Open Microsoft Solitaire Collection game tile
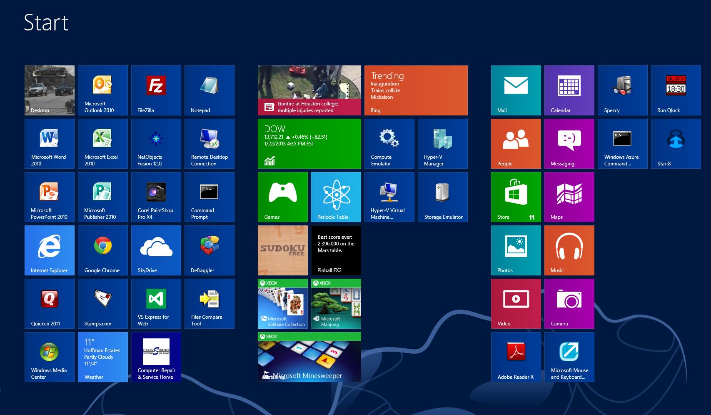Image resolution: width=711 pixels, height=415 pixels. pos(282,303)
